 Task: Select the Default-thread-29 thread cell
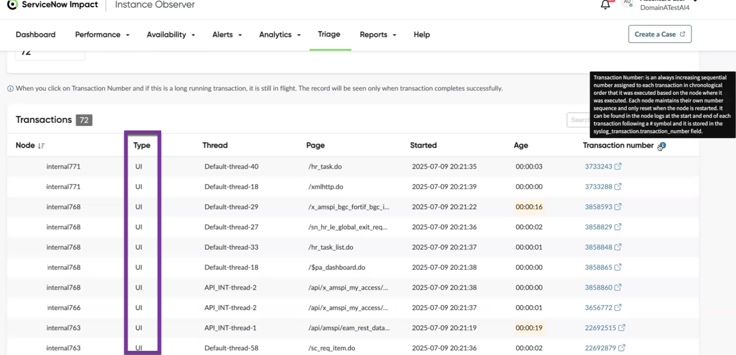pyautogui.click(x=231, y=207)
